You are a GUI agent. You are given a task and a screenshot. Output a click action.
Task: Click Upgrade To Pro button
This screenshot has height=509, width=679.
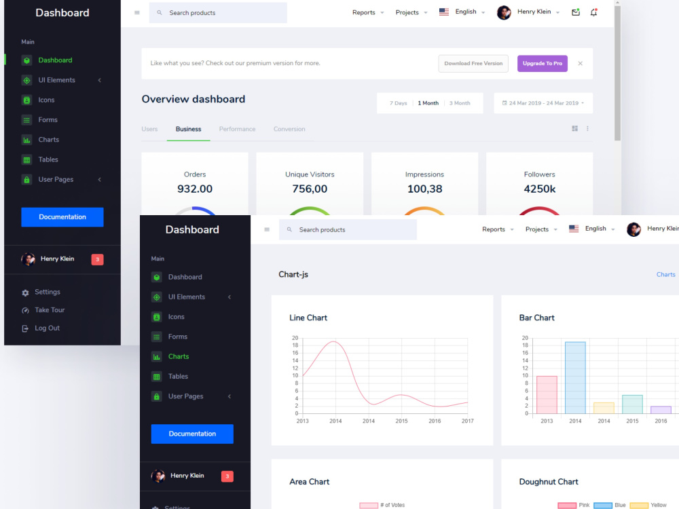542,63
